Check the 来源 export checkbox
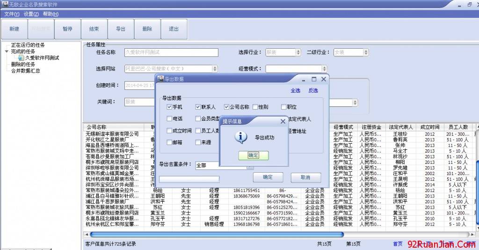The height and width of the screenshot is (250, 479). point(198,142)
